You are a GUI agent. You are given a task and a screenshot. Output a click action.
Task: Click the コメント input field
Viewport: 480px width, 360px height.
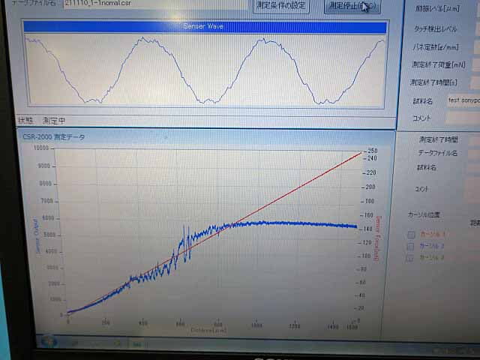[462, 118]
